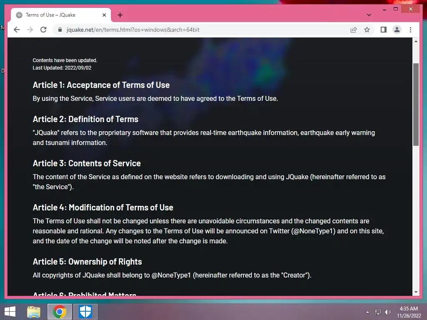Go back to the previous page
Image resolution: width=427 pixels, height=320 pixels.
click(17, 30)
